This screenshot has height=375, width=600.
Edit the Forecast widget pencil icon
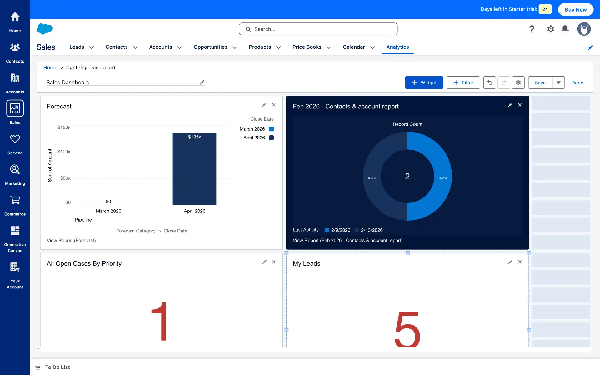(x=264, y=105)
